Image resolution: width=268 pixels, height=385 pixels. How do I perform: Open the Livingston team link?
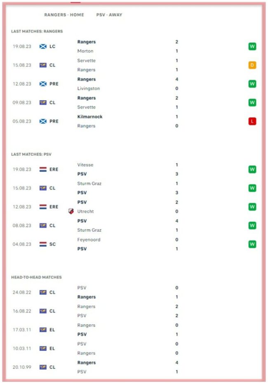[88, 88]
